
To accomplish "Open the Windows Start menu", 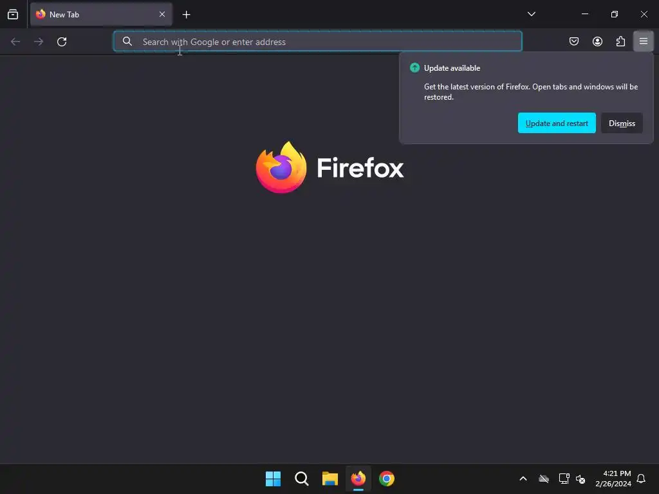I will point(273,479).
